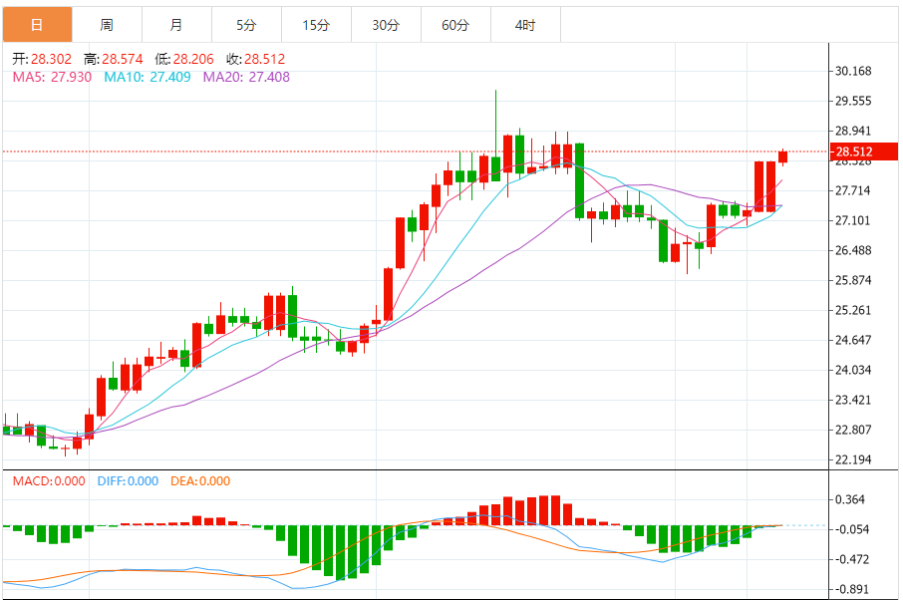Open the 30分 chart tab

click(386, 25)
